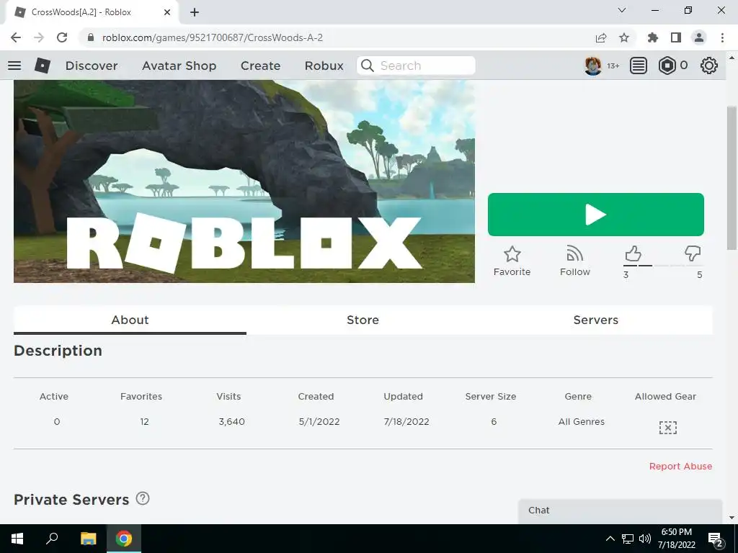Image resolution: width=738 pixels, height=553 pixels.
Task: Click the Allowed Gear disabled icon
Action: (x=668, y=428)
